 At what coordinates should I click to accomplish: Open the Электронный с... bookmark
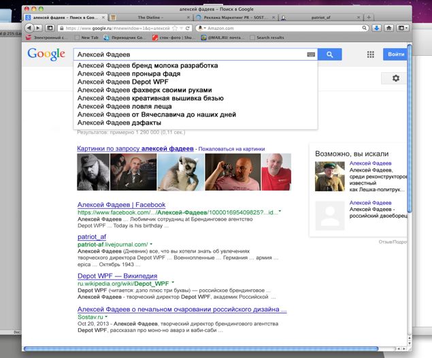46,37
